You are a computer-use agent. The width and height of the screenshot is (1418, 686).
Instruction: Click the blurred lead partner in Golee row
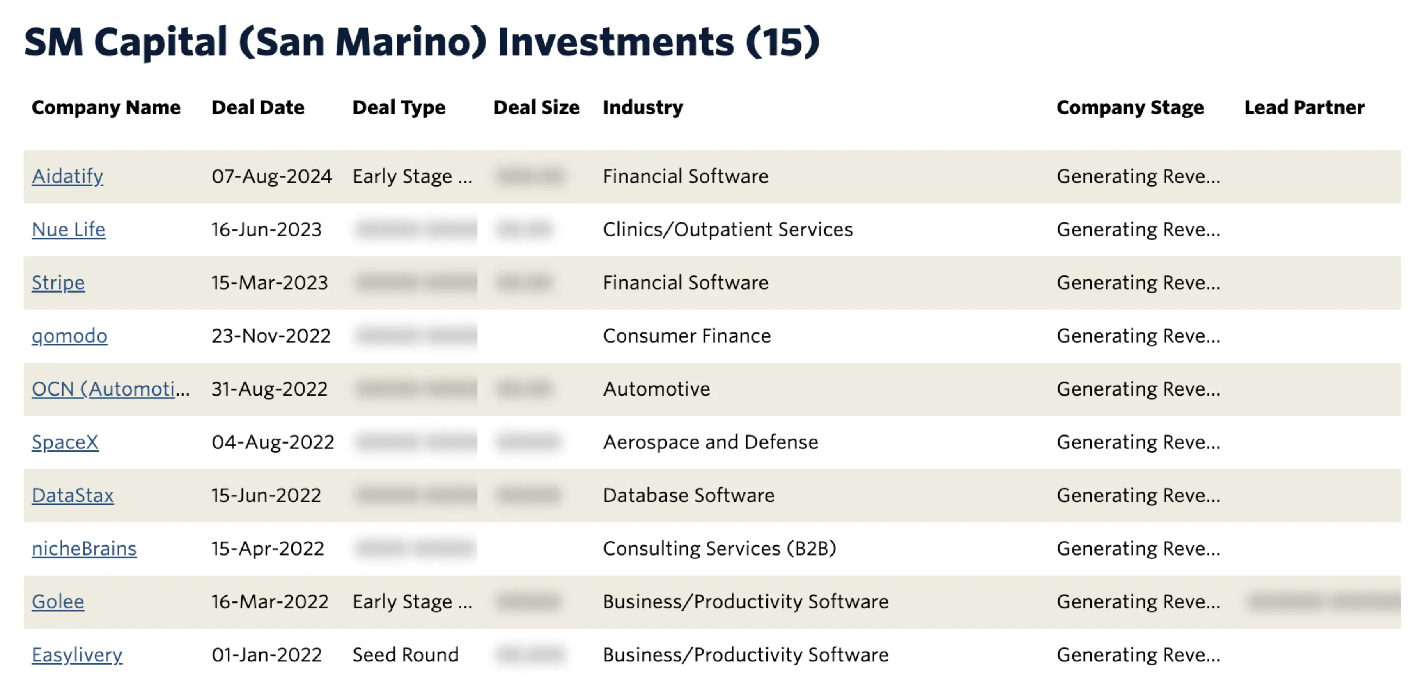click(1323, 601)
